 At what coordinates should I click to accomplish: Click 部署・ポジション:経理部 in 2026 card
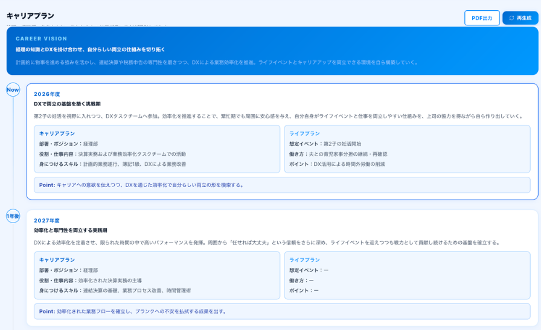(x=69, y=144)
